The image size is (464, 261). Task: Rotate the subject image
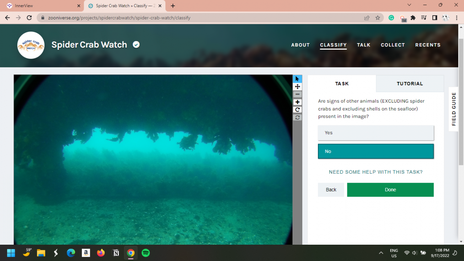pos(297,110)
